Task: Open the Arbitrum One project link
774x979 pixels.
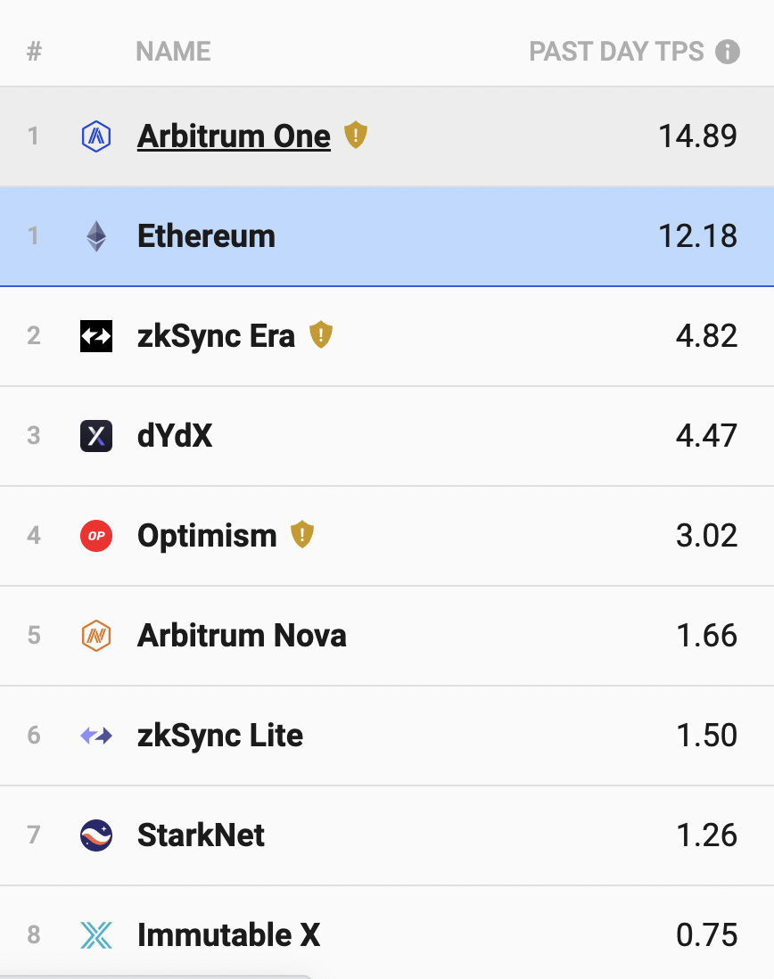Action: click(x=234, y=136)
